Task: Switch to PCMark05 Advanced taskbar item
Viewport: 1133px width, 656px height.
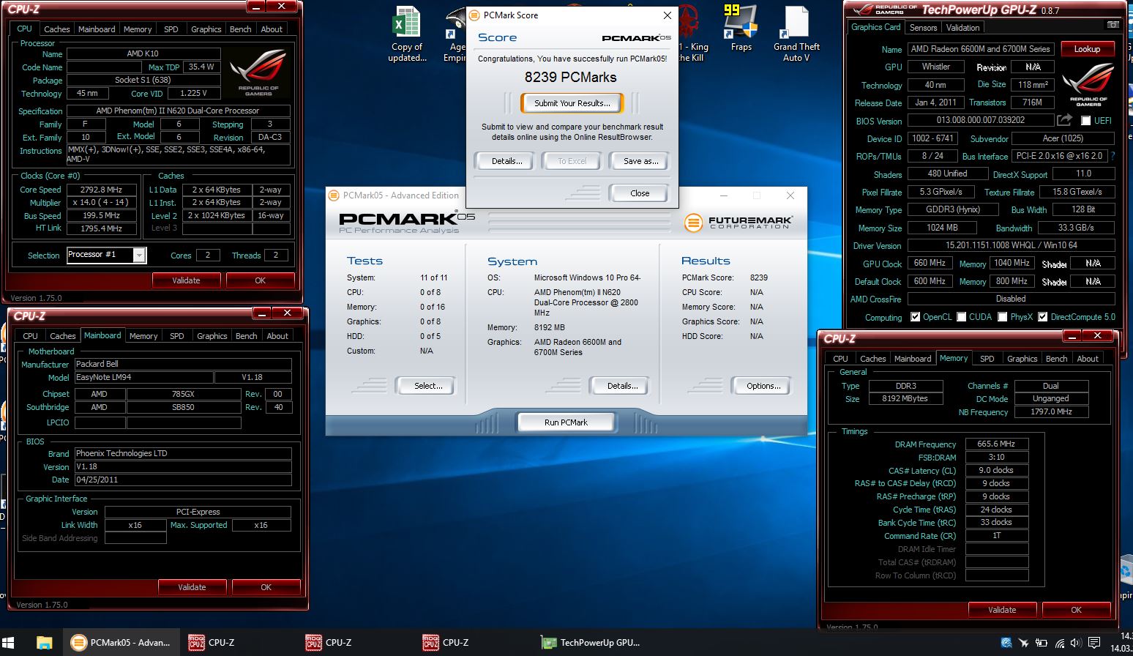Action: (121, 642)
